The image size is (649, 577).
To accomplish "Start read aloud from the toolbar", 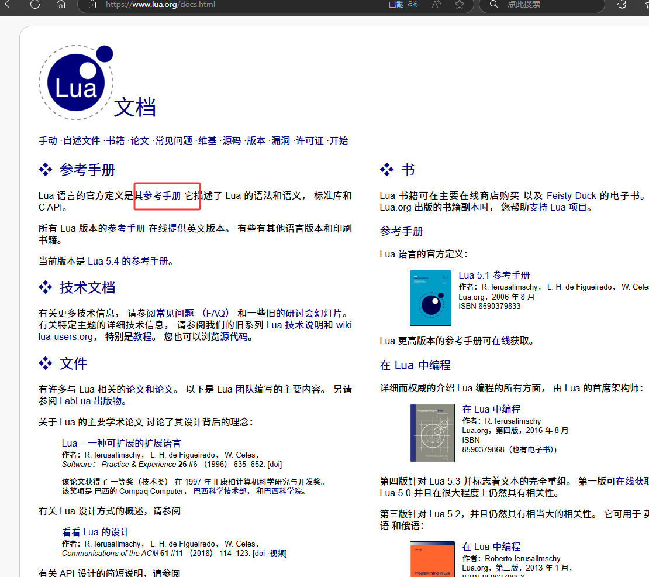I will click(x=436, y=5).
